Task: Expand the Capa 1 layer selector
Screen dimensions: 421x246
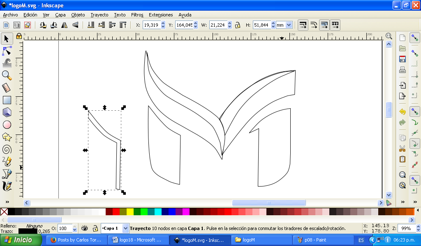Action: [x=125, y=228]
